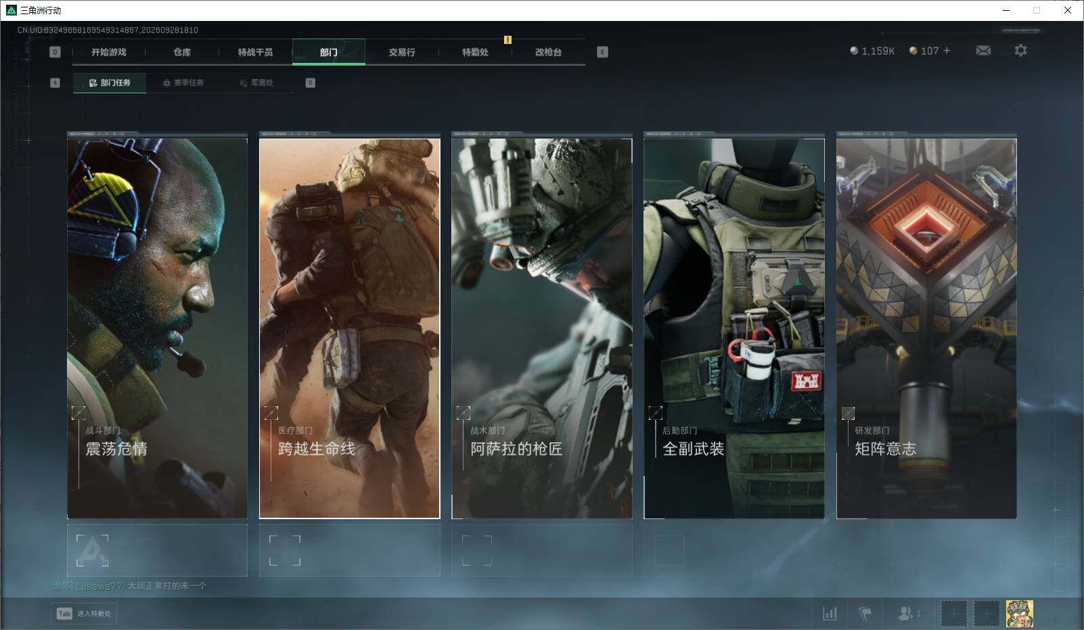
Task: Open the mail inbox envelope icon
Action: [983, 51]
